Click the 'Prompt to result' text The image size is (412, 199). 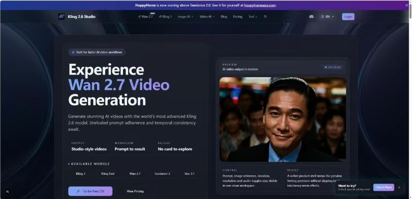click(130, 149)
